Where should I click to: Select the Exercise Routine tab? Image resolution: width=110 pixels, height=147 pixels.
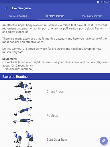point(55,16)
